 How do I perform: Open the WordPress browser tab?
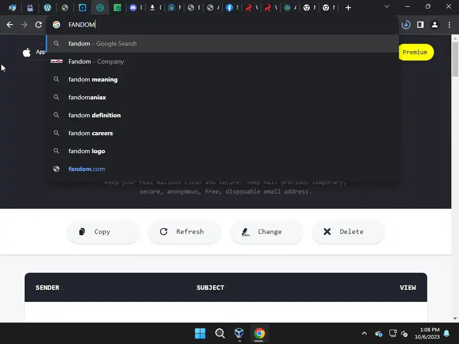(x=48, y=8)
